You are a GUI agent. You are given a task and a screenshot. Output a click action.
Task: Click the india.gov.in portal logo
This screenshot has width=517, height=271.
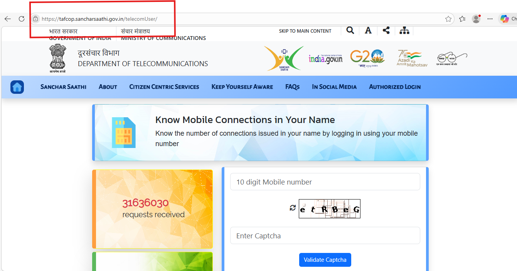(326, 58)
